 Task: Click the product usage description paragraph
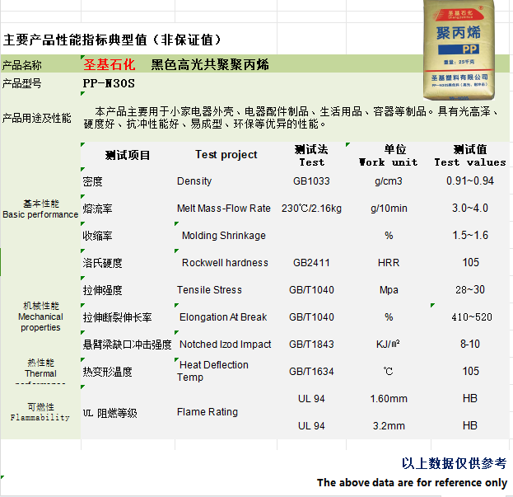pyautogui.click(x=291, y=118)
